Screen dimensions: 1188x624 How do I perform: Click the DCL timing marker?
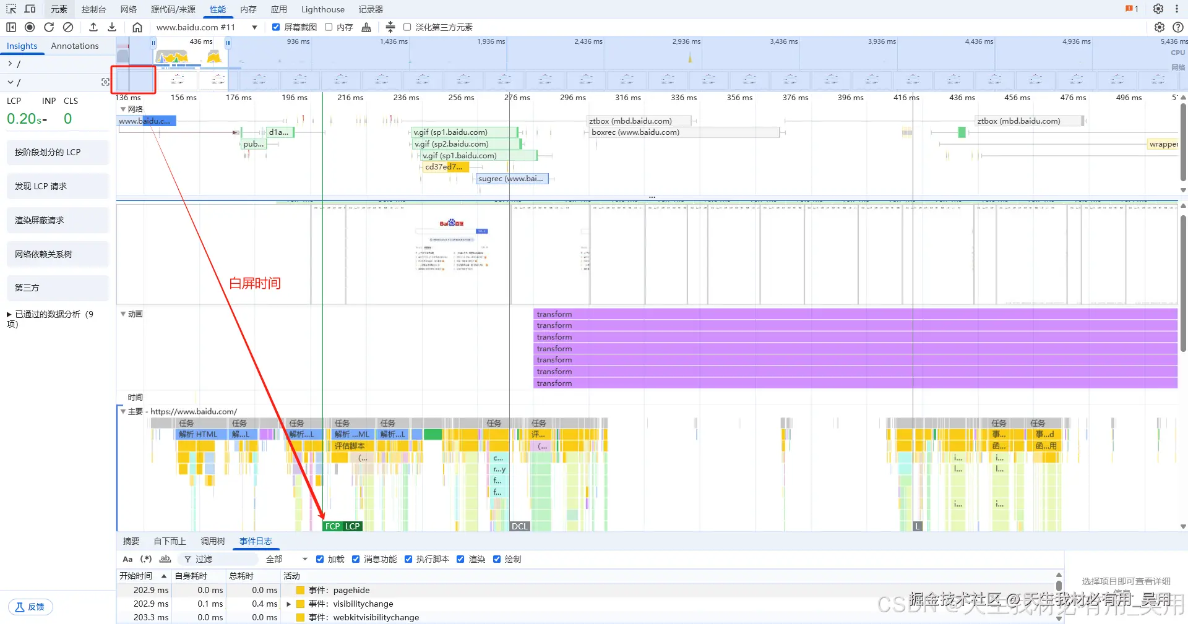[x=520, y=526]
